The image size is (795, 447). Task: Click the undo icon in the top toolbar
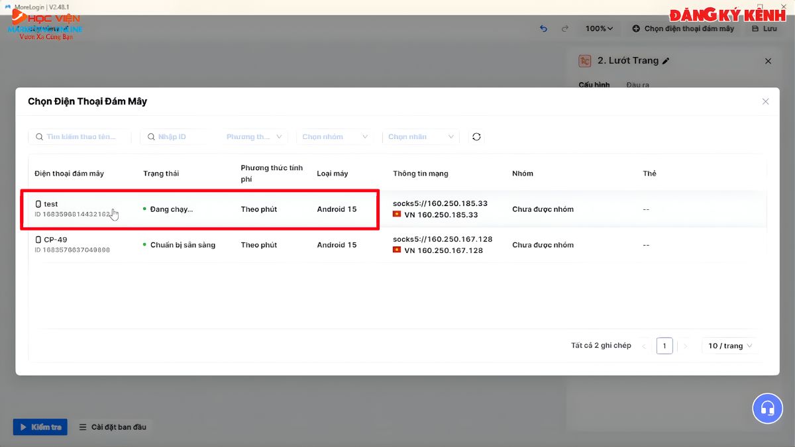[543, 28]
